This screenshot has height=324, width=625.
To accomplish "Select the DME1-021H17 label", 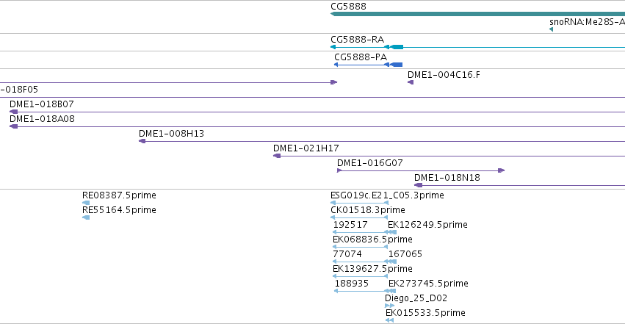I will coord(306,148).
